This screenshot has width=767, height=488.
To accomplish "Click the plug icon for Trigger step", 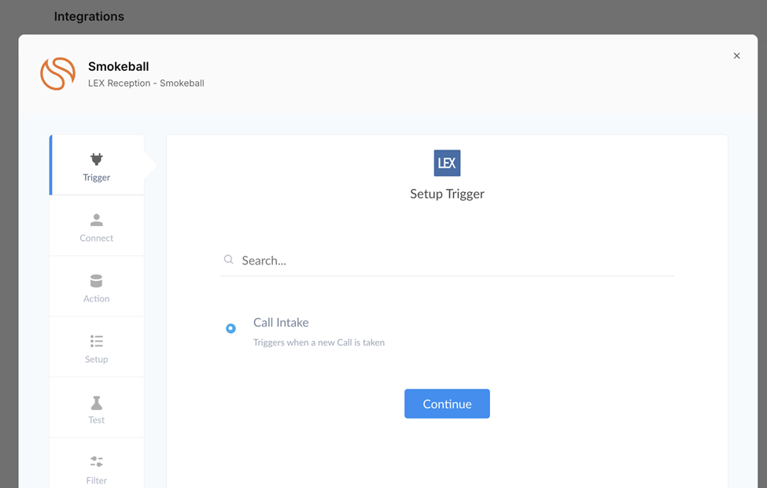I will 97,159.
